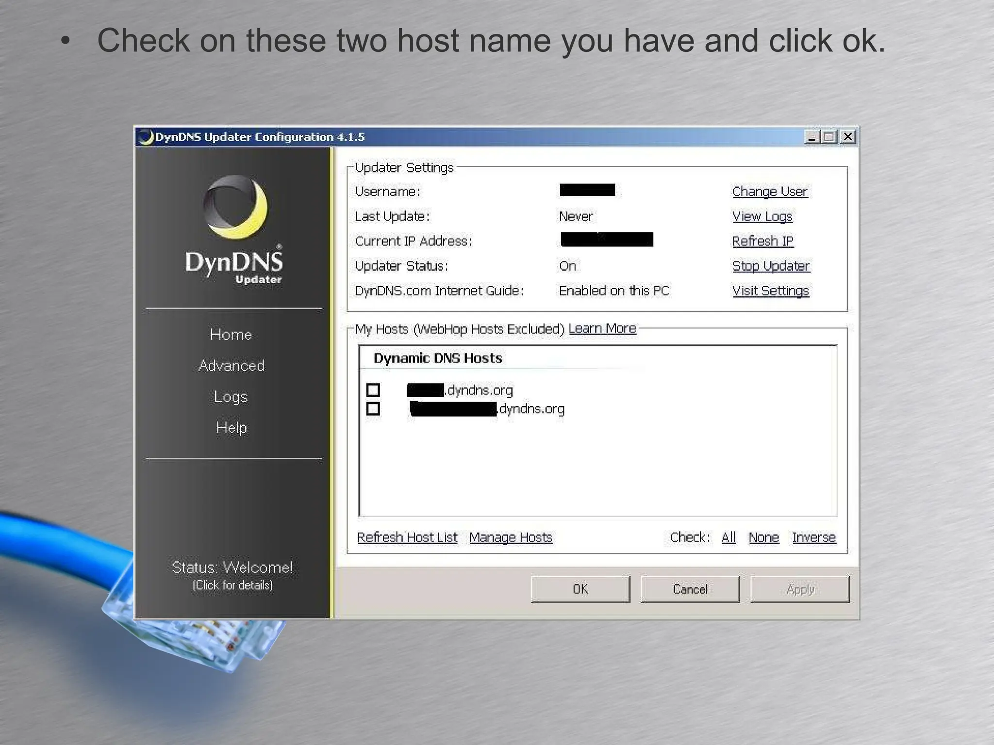Open View Logs link
The image size is (994, 745).
coord(762,216)
